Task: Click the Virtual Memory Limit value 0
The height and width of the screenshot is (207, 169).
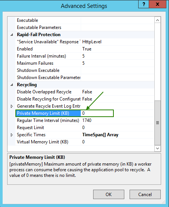Action: (x=83, y=142)
